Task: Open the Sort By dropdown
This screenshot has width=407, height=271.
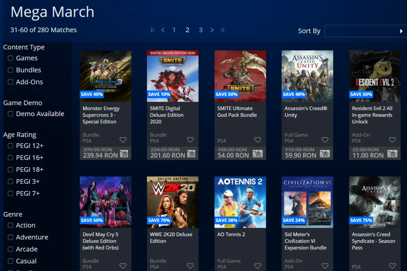Action: (366, 31)
